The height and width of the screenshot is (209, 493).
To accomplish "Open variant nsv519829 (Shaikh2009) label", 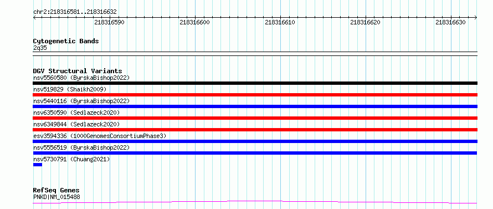I will pos(70,89).
